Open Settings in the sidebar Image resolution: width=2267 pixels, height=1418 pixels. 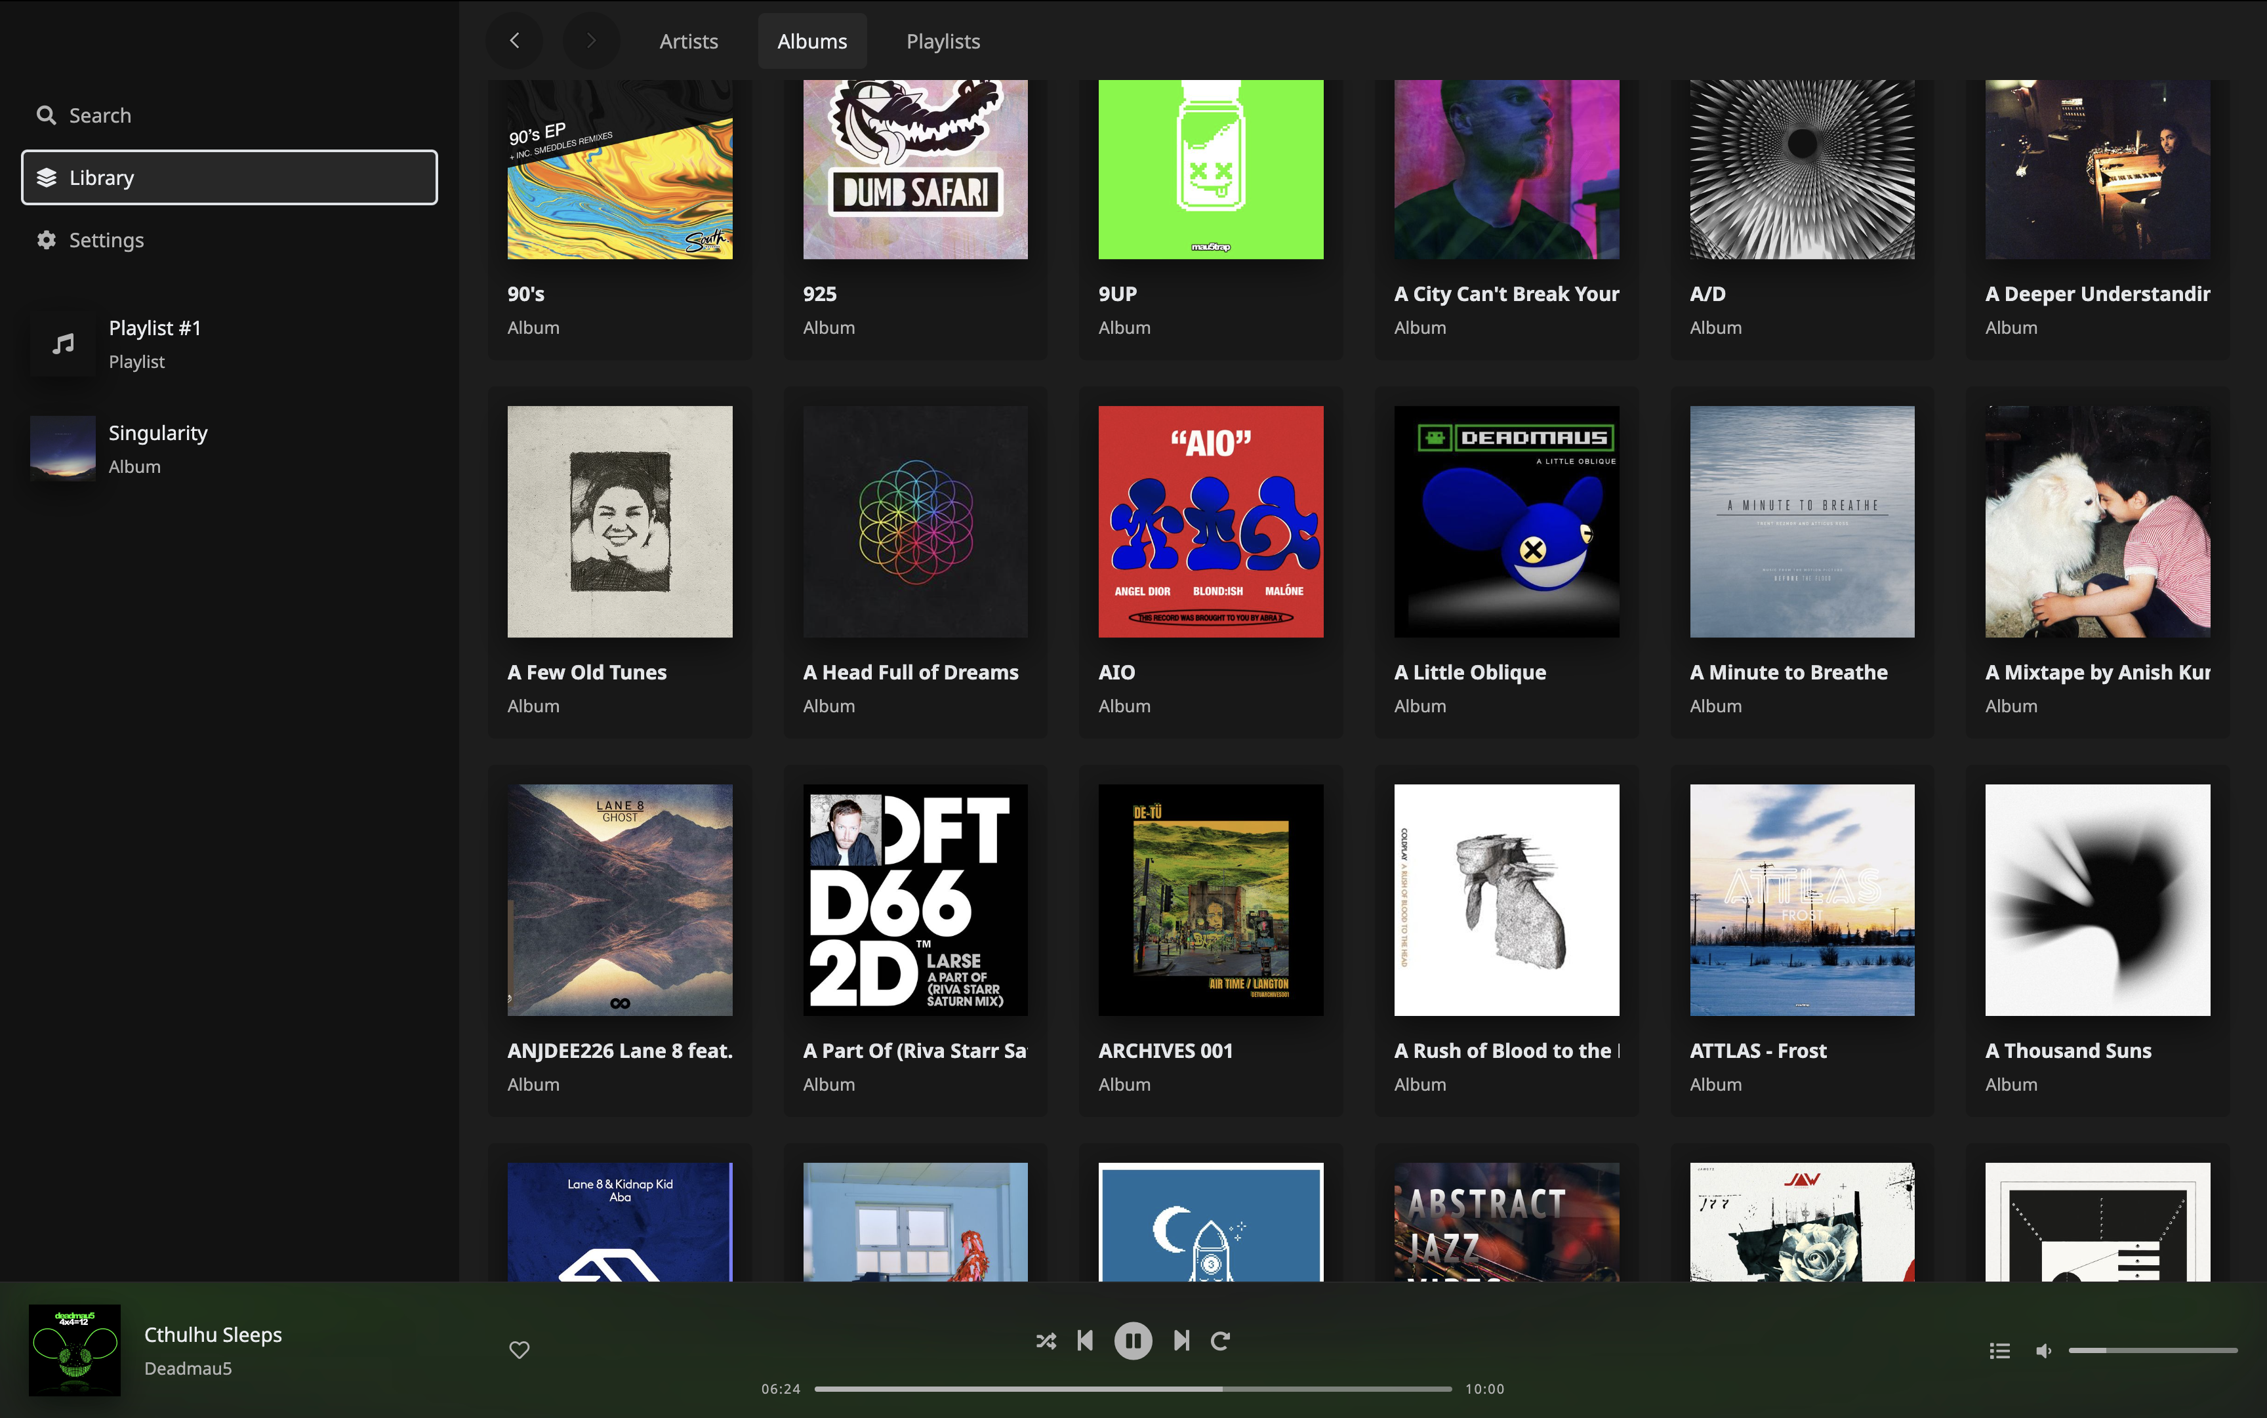229,240
